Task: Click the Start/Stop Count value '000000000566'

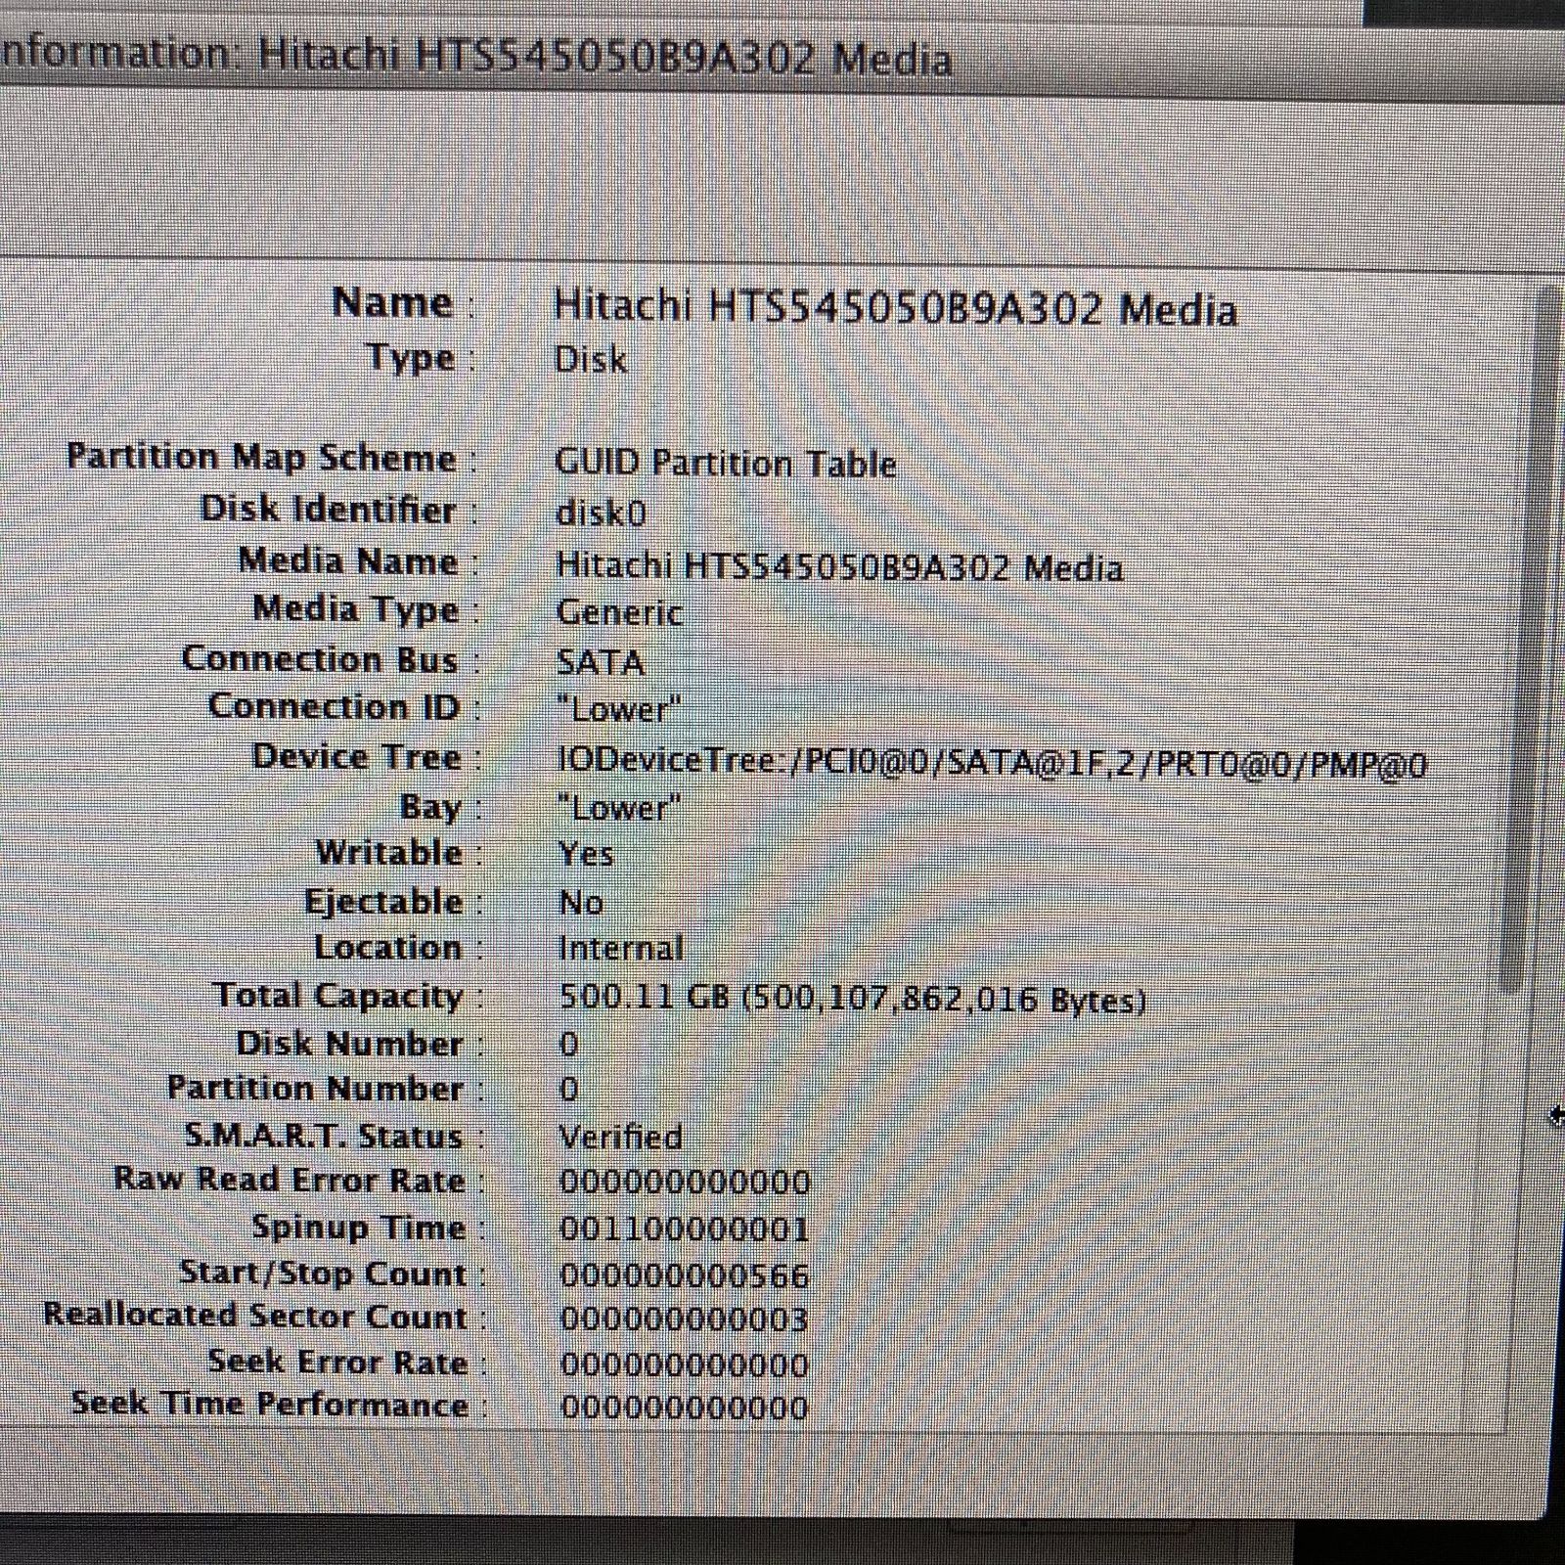Action: (x=685, y=1275)
